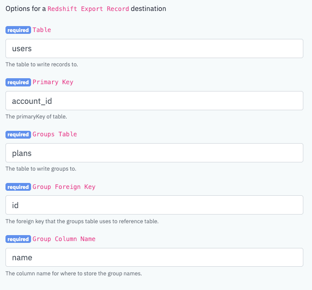Click the required badge beside Group Foreign Key
Viewport: 312px width, 290px height.
18,187
